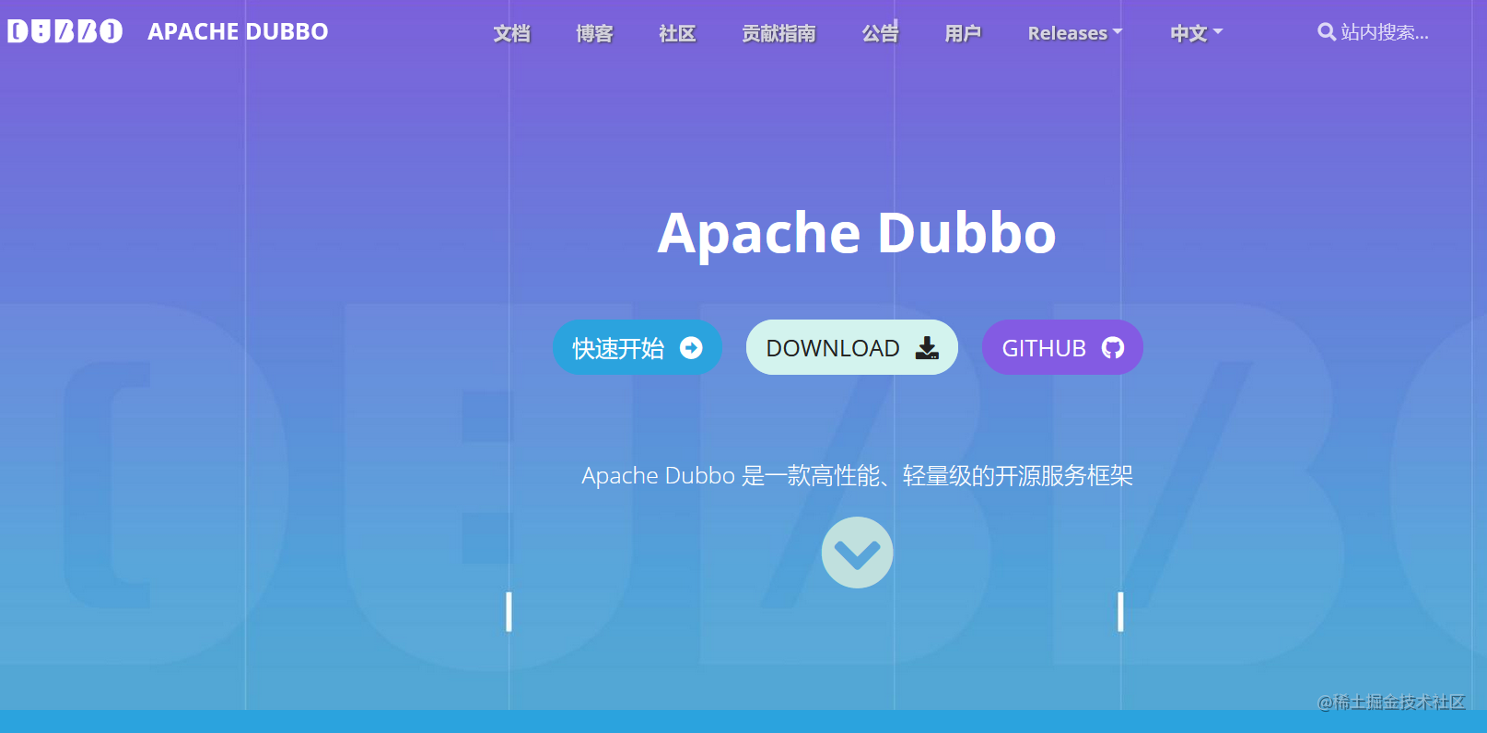The height and width of the screenshot is (733, 1487).
Task: Open the 社区 nav item
Action: pyautogui.click(x=677, y=33)
